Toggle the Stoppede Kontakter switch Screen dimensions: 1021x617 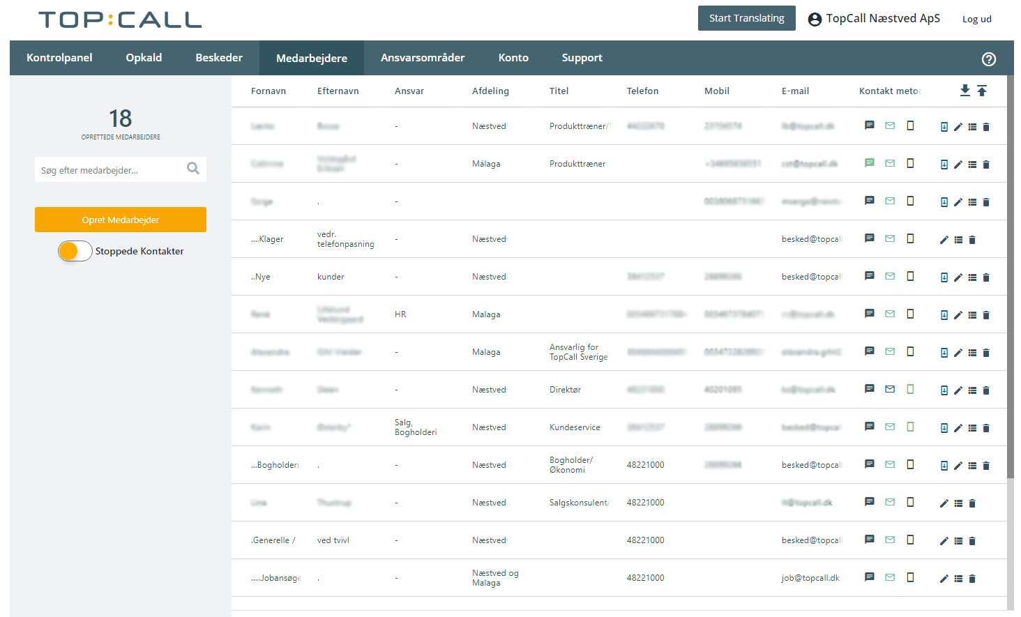75,251
